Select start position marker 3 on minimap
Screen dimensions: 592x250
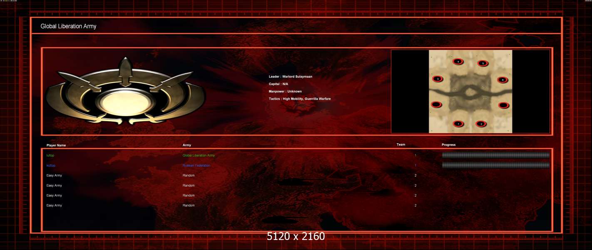(438, 79)
